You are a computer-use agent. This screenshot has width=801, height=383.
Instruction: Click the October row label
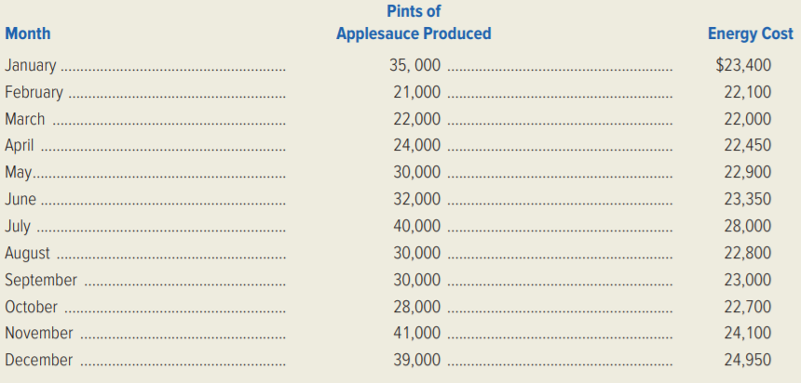pos(31,307)
